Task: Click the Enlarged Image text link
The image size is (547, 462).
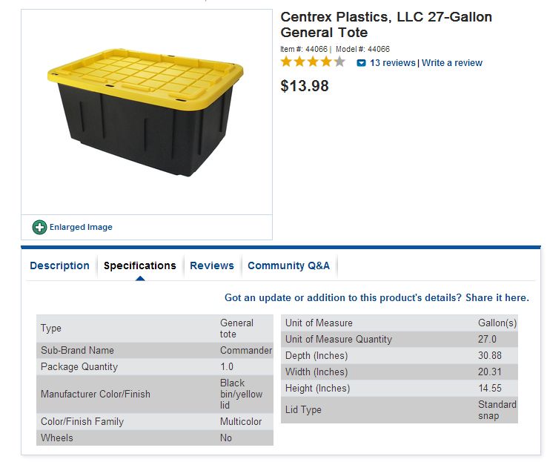Action: [81, 227]
